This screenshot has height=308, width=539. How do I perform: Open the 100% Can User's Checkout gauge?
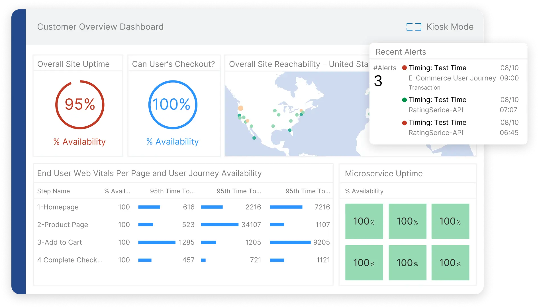click(x=172, y=105)
